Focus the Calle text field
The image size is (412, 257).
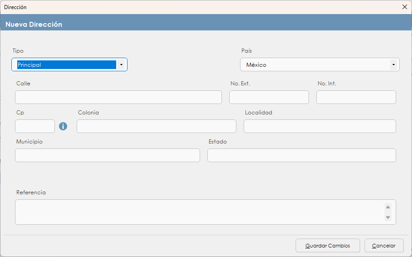tap(118, 97)
